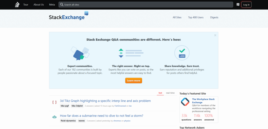The image size is (268, 129).
Task: Click '3 answers' under the Tikz question
Action: tap(89, 106)
